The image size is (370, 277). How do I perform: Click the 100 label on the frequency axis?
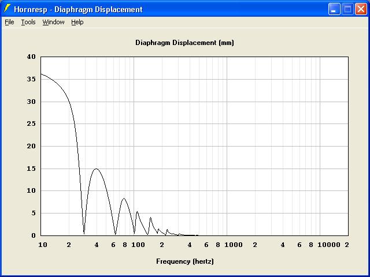coord(138,245)
